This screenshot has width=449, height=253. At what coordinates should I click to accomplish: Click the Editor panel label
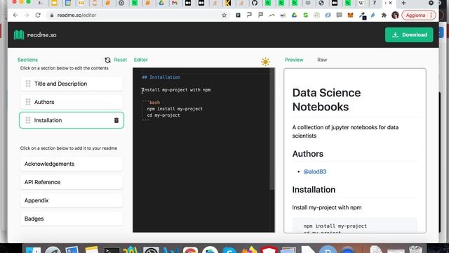(x=140, y=60)
